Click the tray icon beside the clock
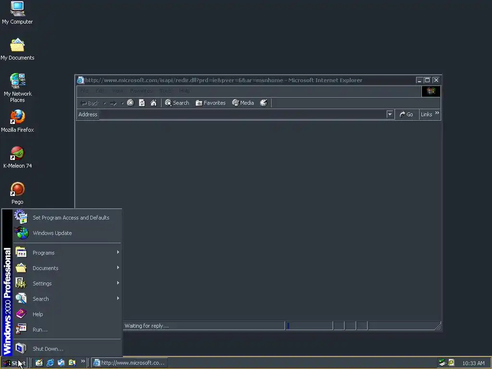The width and height of the screenshot is (492, 369). coord(451,363)
